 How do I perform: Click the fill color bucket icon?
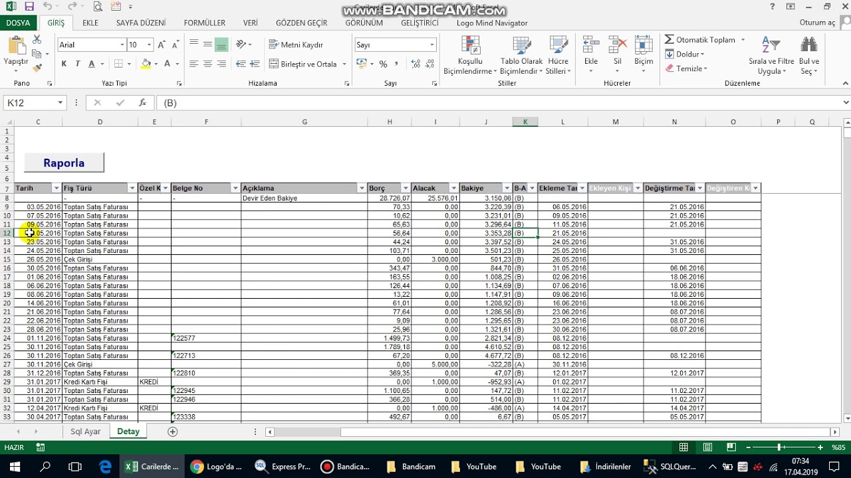click(x=146, y=64)
